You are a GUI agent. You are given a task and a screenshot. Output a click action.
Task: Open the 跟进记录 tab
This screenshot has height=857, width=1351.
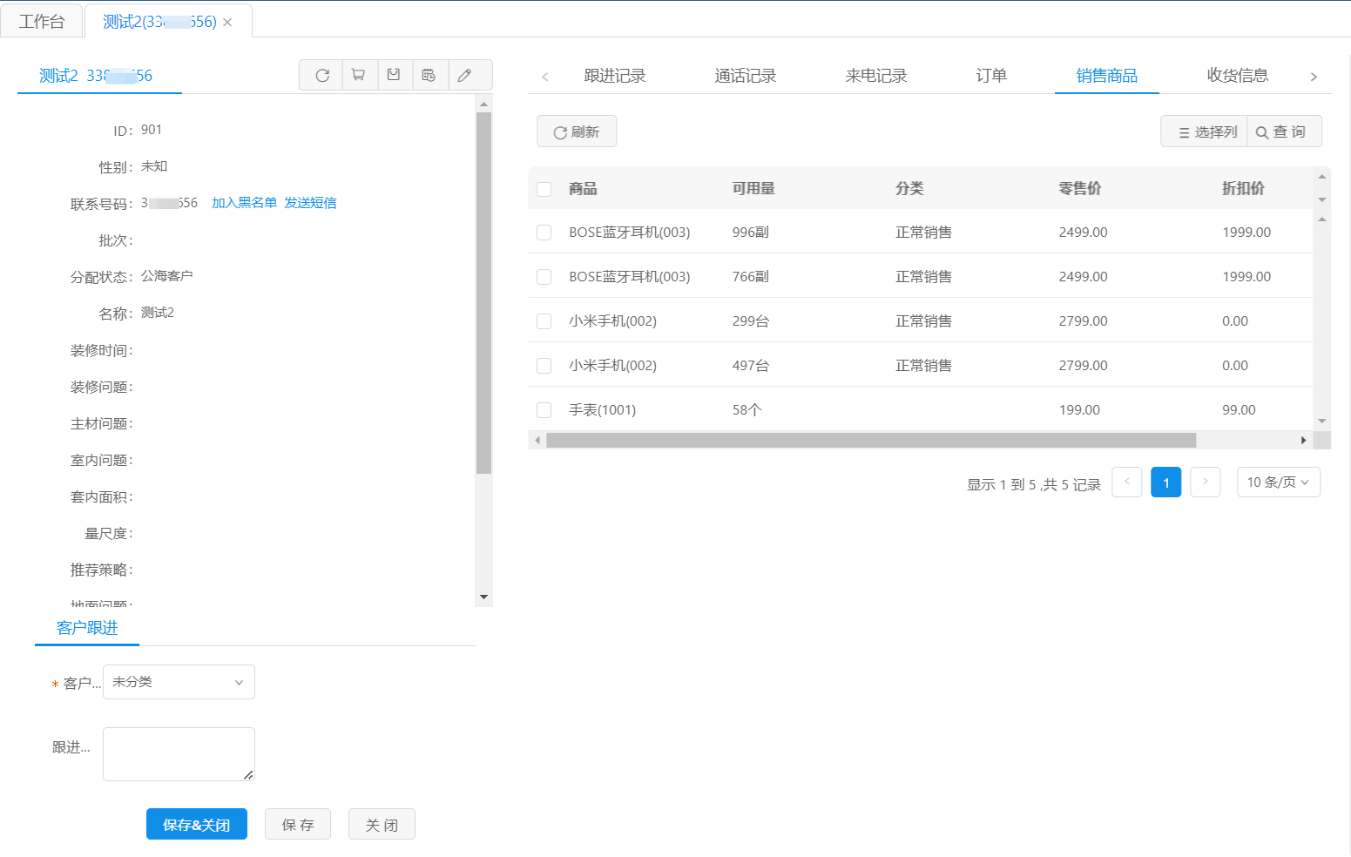(615, 76)
